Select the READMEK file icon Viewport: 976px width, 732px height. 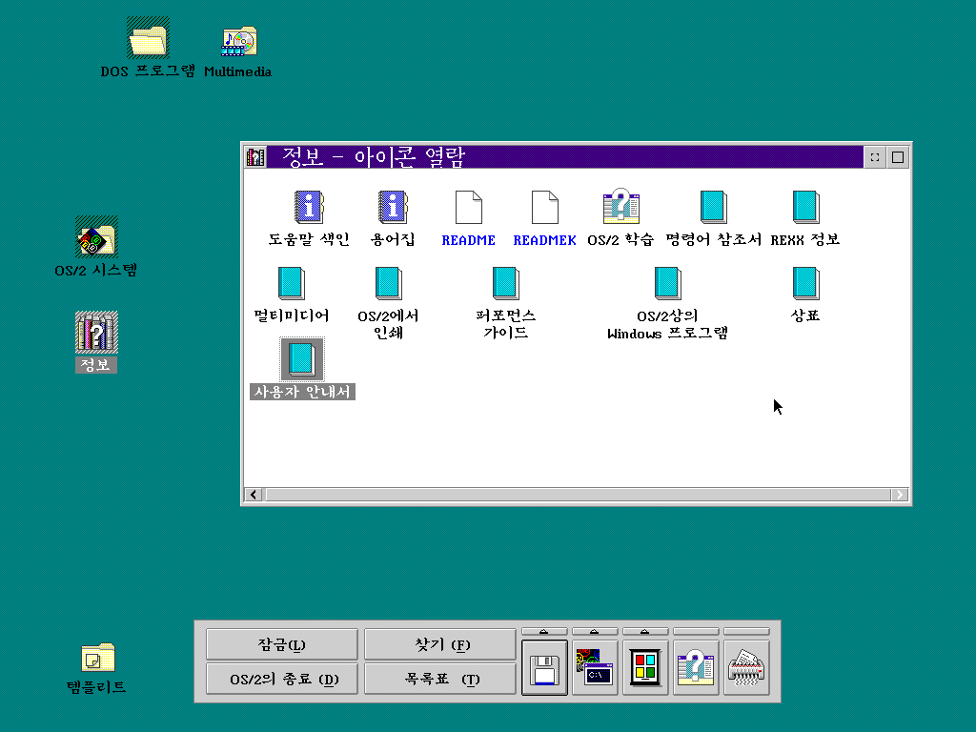tap(544, 207)
